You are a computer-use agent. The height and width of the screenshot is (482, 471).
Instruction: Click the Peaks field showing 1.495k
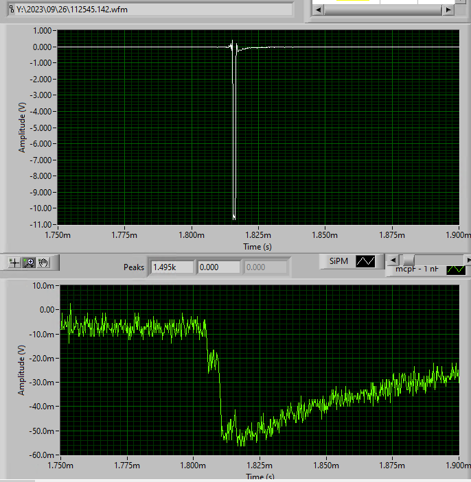(x=172, y=267)
